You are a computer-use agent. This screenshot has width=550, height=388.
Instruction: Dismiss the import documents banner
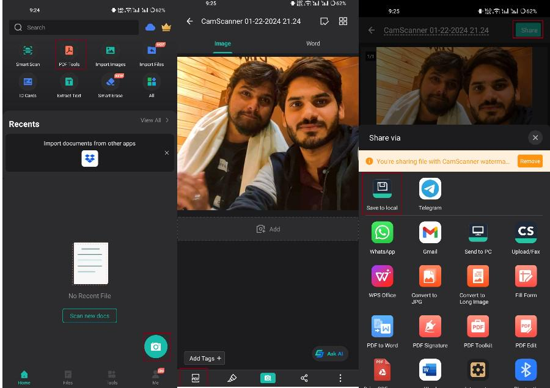[x=167, y=153]
